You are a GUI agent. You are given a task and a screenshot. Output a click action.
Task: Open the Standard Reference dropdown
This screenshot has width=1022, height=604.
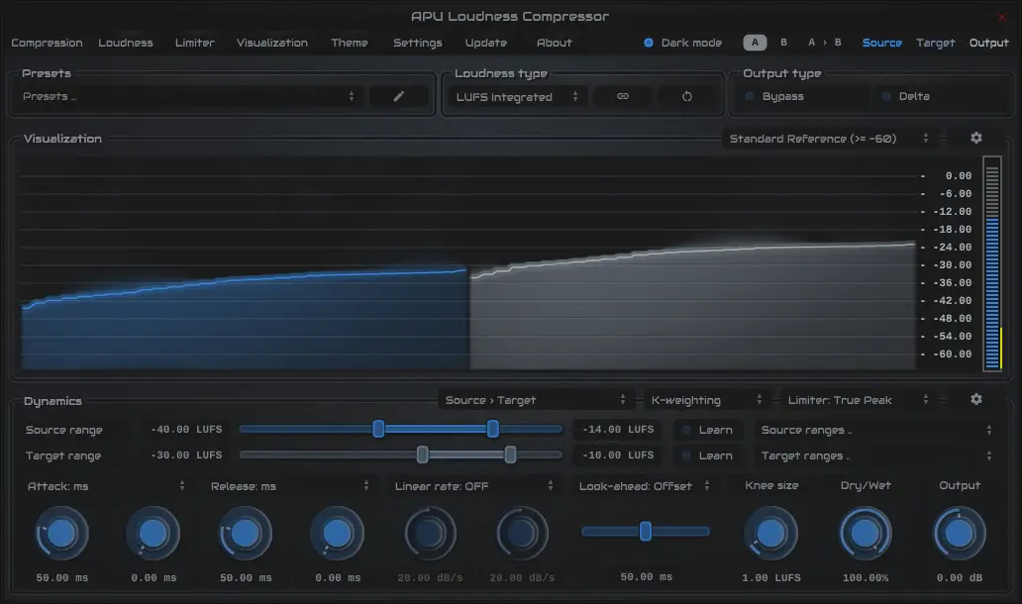(x=829, y=139)
